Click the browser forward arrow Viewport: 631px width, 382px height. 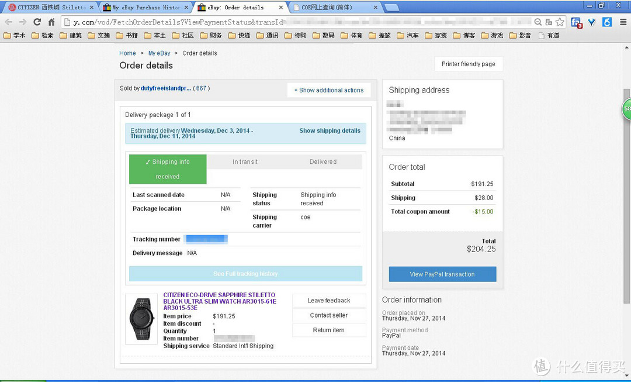point(23,22)
